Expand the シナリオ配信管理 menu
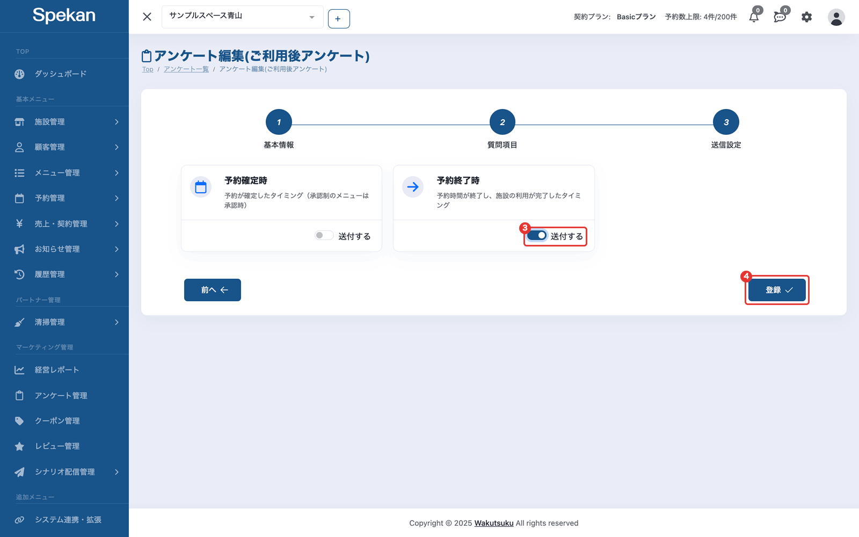 tap(64, 472)
